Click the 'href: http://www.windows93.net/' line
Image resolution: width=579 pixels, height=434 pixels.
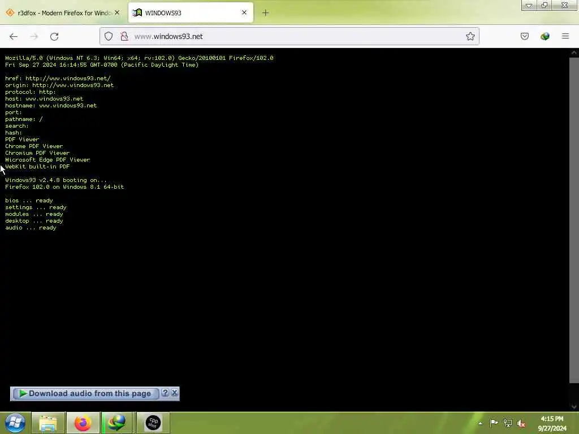(x=58, y=78)
